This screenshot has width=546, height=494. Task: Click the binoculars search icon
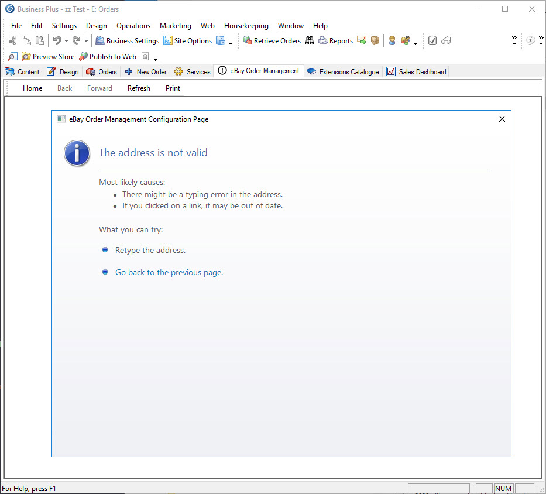click(310, 41)
